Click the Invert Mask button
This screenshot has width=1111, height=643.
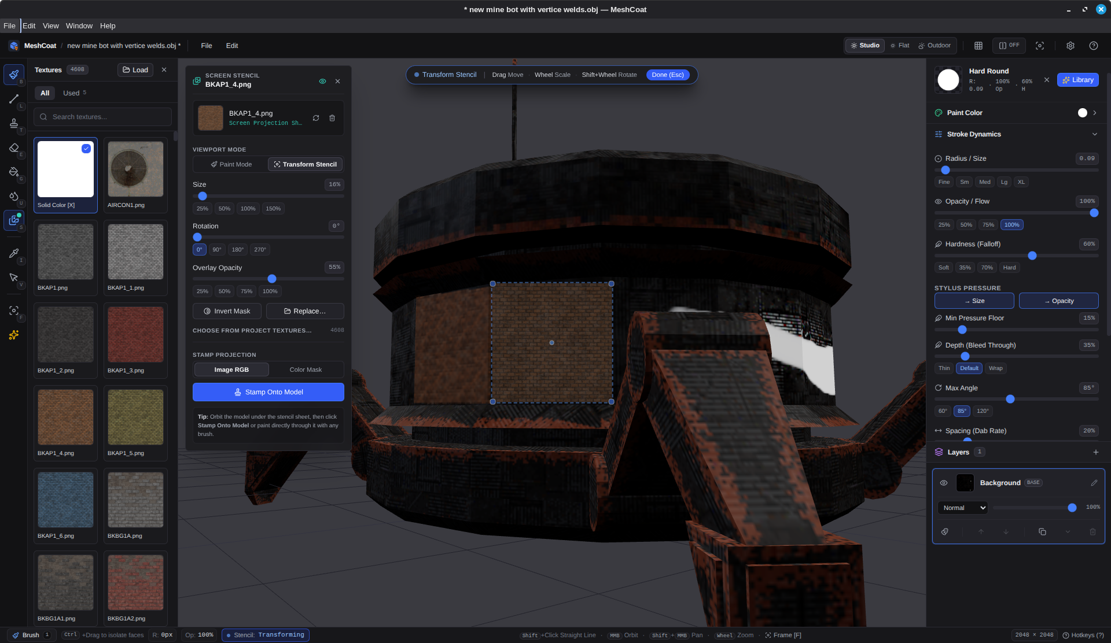[x=227, y=311]
